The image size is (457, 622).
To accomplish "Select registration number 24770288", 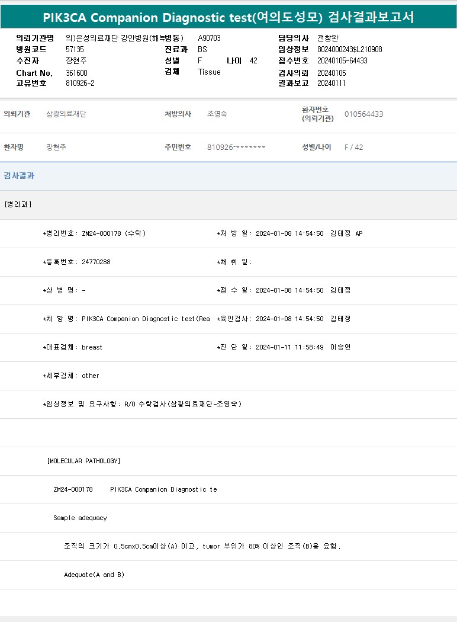I will click(96, 262).
